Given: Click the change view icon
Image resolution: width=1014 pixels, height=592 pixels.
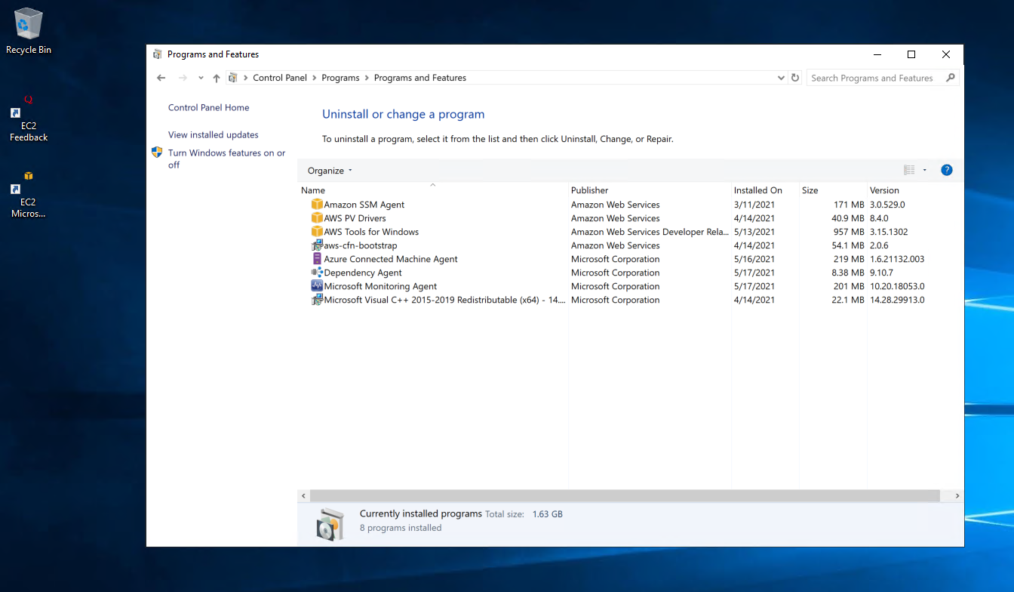Looking at the screenshot, I should pos(909,170).
